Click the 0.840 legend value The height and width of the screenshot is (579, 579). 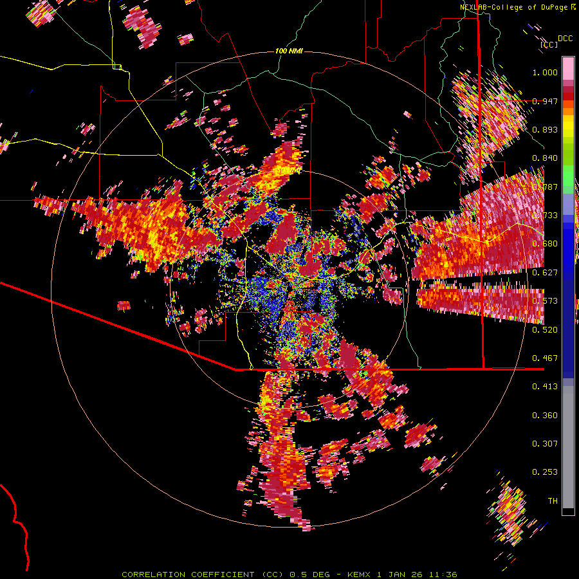click(x=545, y=158)
